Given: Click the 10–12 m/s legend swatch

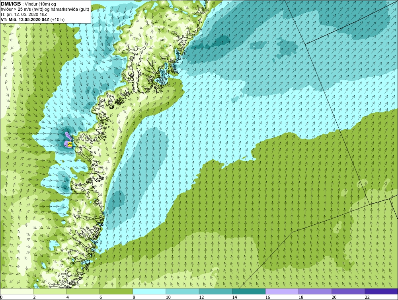Looking at the screenshot, I should click(x=183, y=291).
